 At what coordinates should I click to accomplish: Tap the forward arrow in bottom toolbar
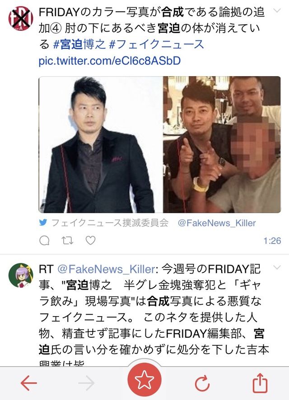tap(86, 383)
